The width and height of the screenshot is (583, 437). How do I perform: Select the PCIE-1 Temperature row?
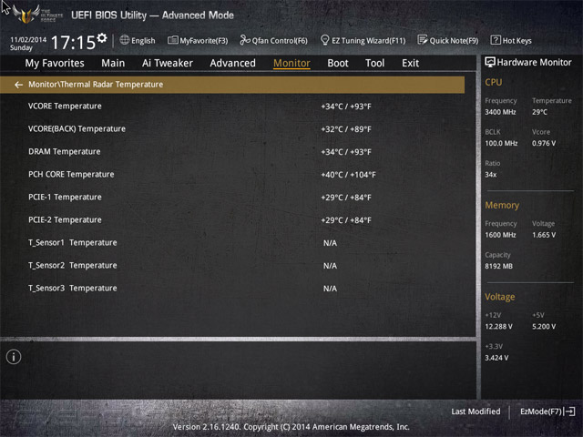(x=232, y=198)
